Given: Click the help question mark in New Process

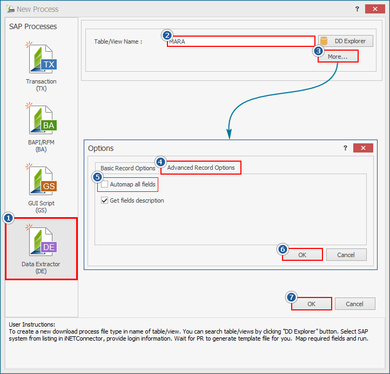Looking at the screenshot, I should (x=357, y=9).
